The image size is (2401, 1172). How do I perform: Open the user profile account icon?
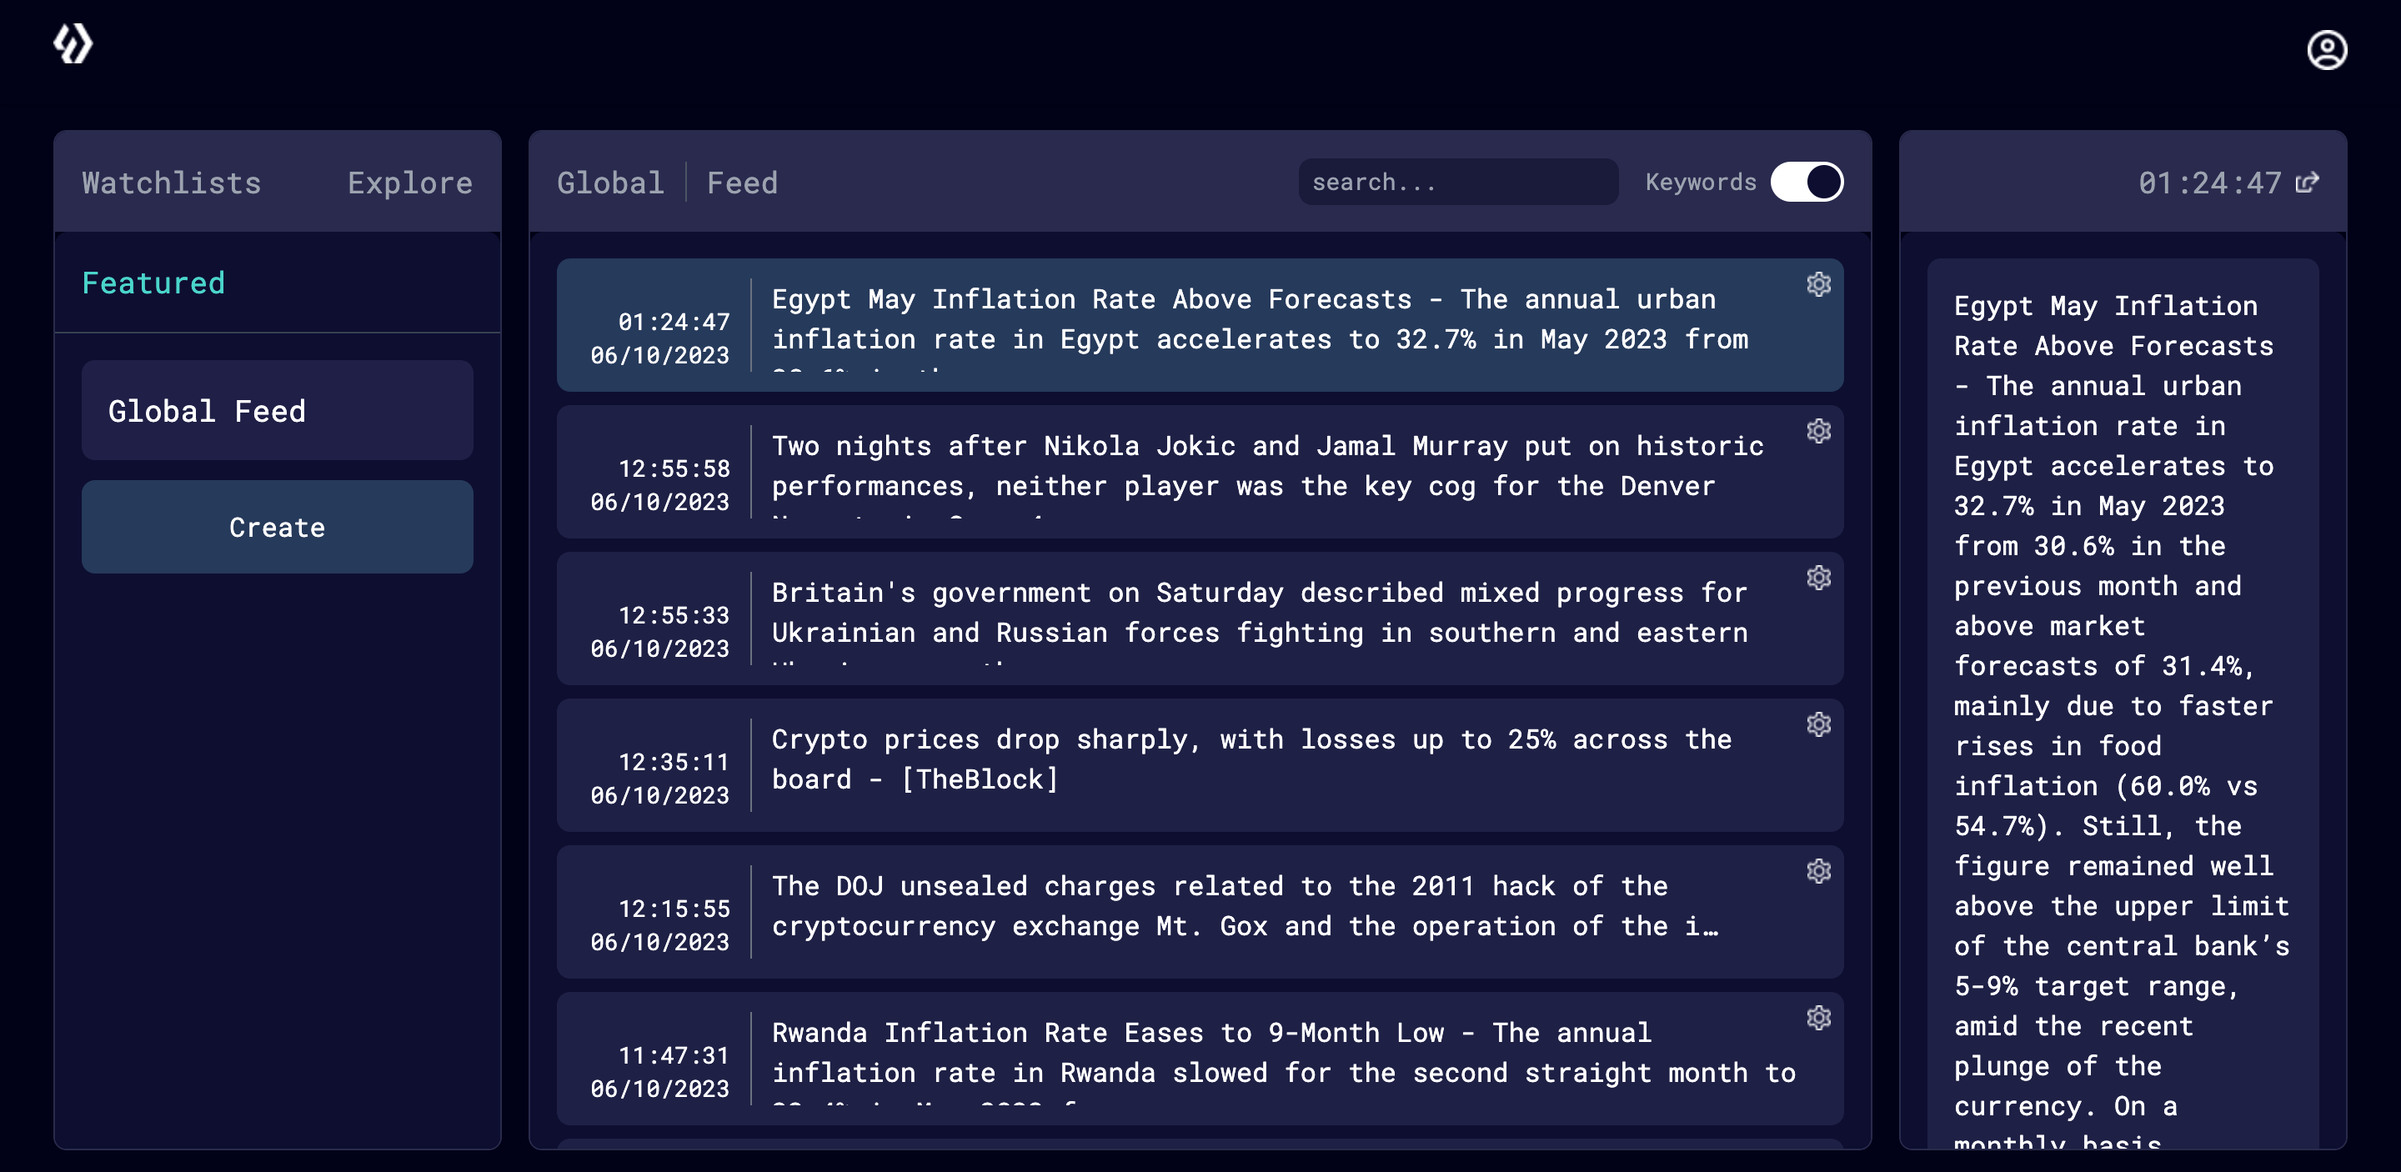pos(2327,50)
